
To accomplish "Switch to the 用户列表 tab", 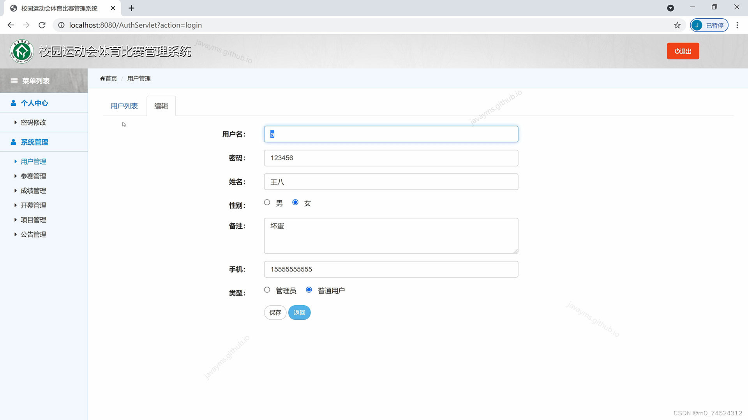I will (124, 105).
